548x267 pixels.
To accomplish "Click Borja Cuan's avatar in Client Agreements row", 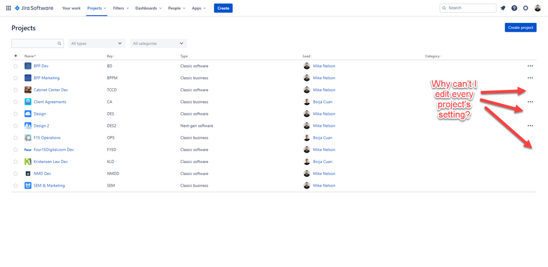I will [x=307, y=102].
